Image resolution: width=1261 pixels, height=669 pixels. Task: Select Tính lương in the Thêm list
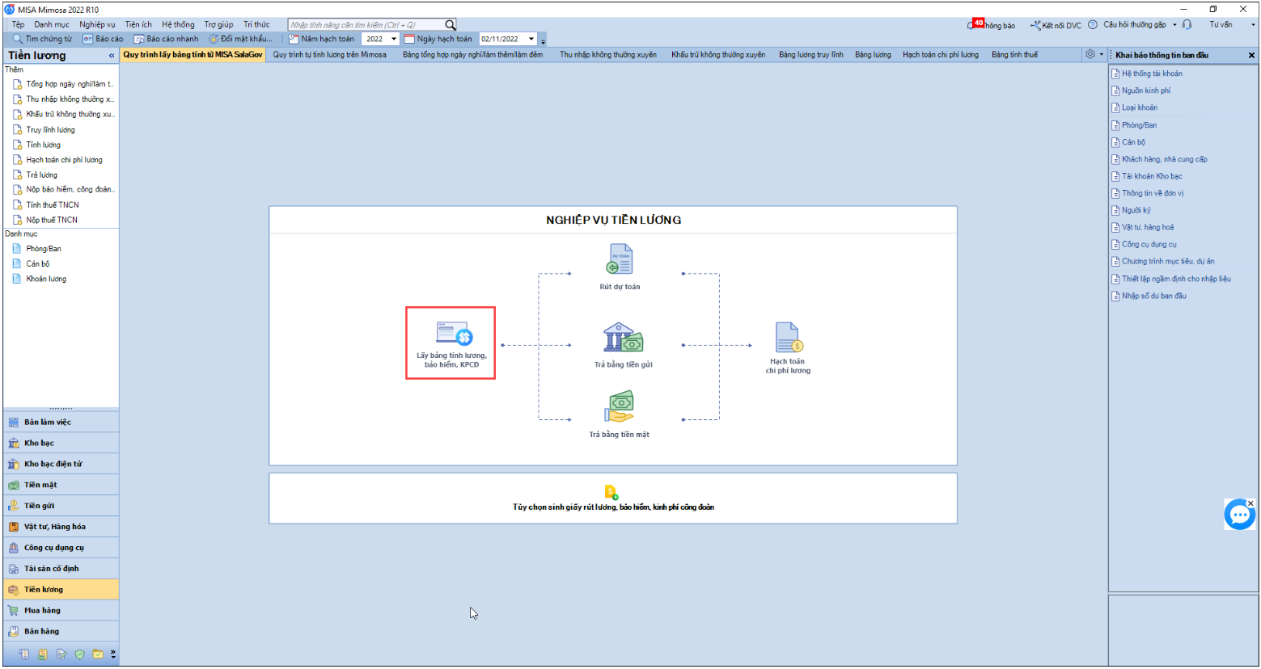tap(43, 145)
